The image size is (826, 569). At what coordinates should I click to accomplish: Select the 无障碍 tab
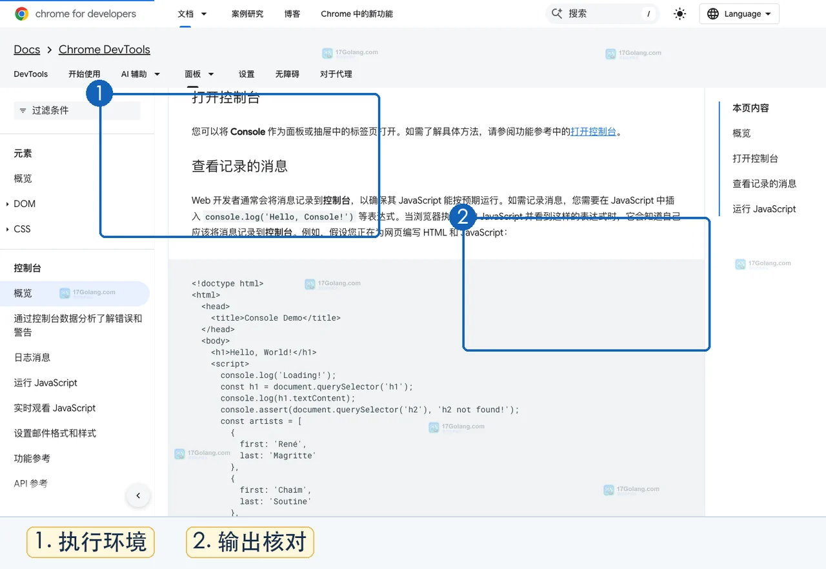point(287,74)
